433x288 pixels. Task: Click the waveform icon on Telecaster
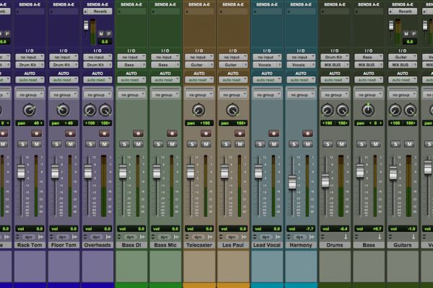coord(211,237)
